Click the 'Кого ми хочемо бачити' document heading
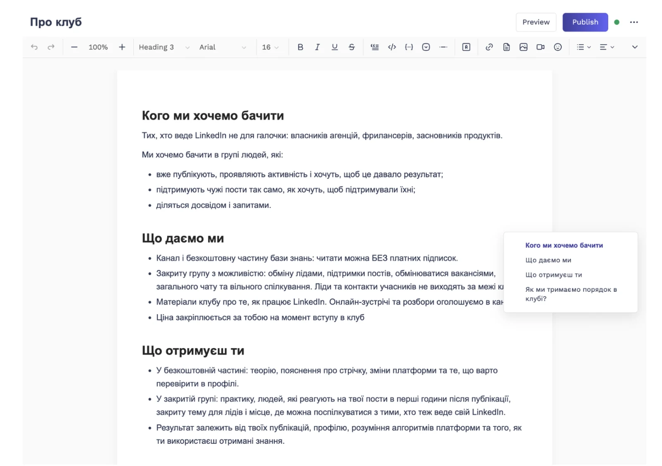Image resolution: width=662 pixels, height=466 pixels. tap(213, 115)
